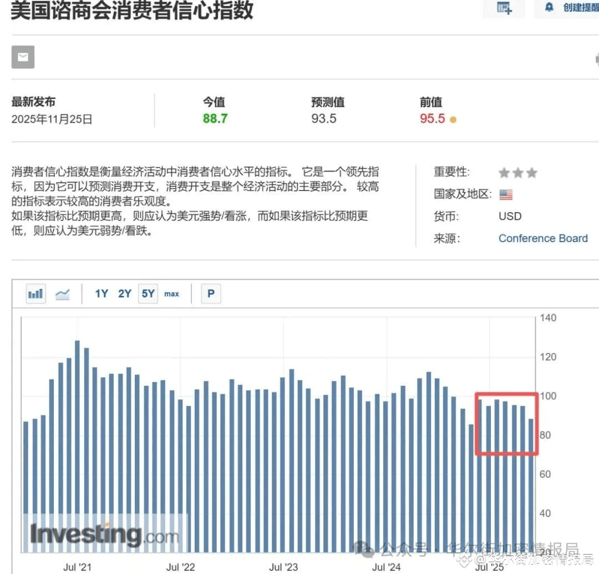Open the email notification icon
This screenshot has width=599, height=574.
coord(22,57)
